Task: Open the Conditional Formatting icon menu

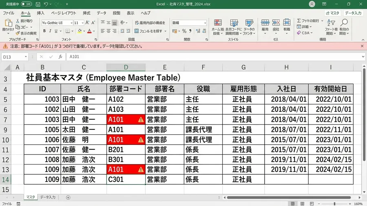Action: tap(218, 23)
